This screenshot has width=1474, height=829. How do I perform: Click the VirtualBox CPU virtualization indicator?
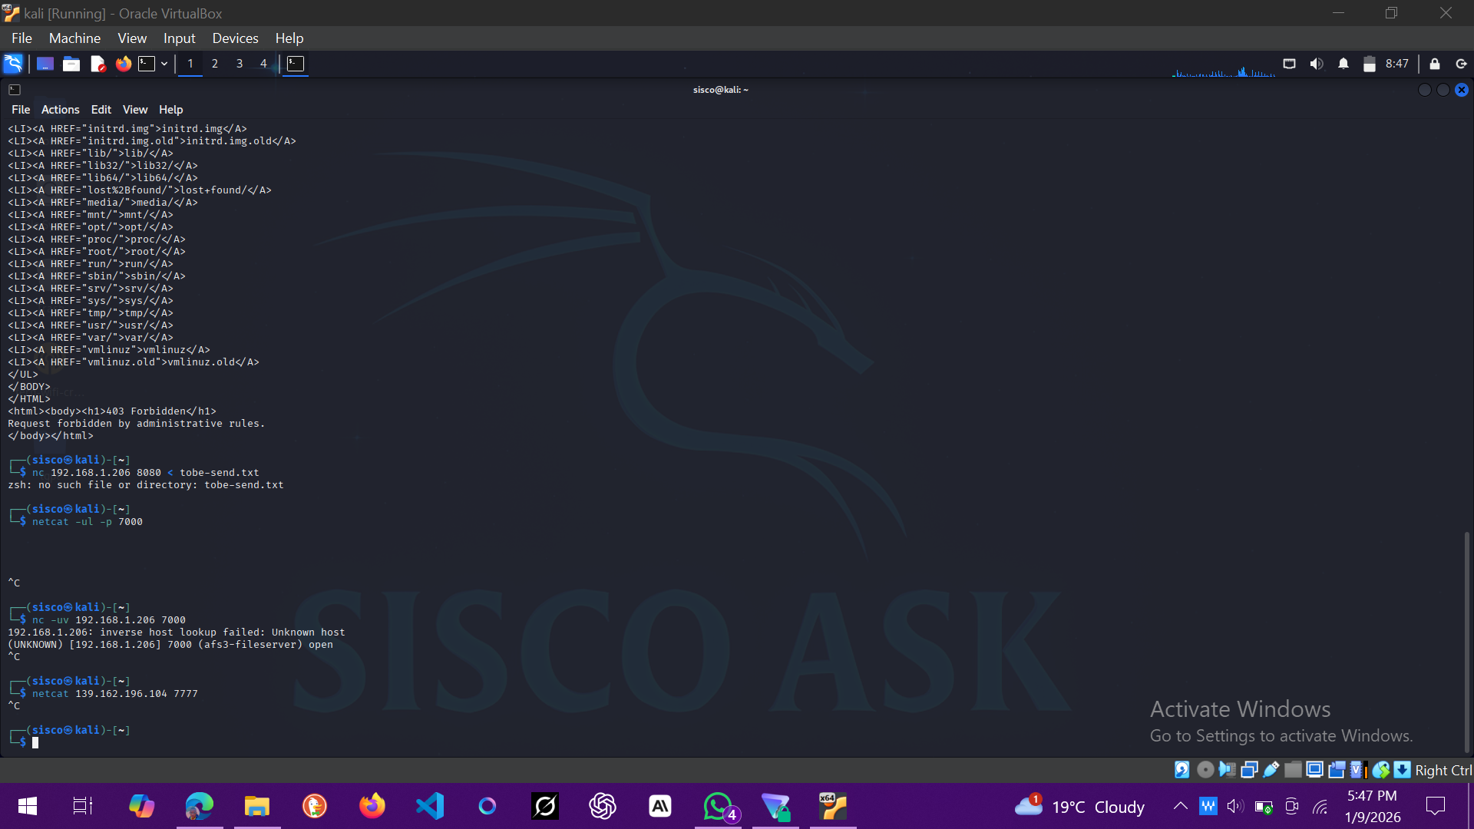1359,770
